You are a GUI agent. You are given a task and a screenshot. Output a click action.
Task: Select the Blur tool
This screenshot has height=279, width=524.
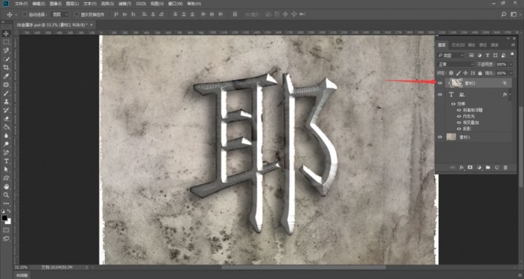coord(6,136)
